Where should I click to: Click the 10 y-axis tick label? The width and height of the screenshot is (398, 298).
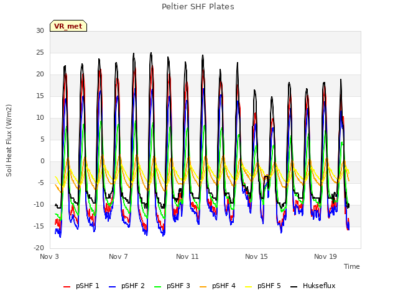pyautogui.click(x=40, y=117)
